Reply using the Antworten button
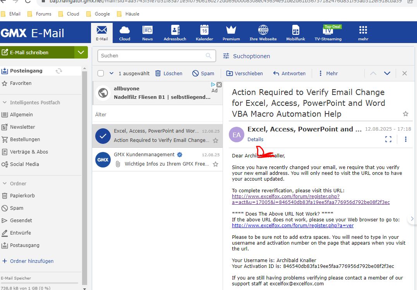 289,73
